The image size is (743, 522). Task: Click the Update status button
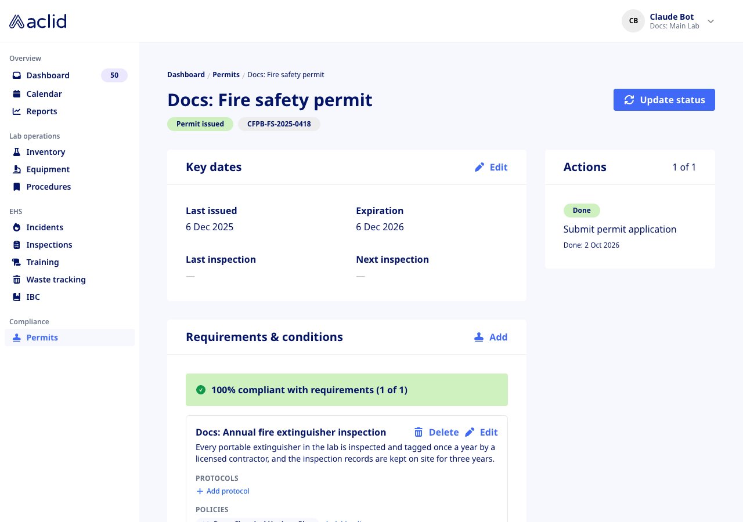pyautogui.click(x=664, y=100)
